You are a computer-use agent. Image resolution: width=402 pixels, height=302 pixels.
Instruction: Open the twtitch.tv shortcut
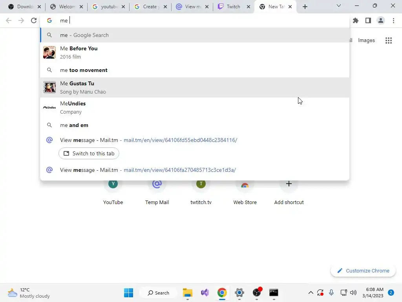201,193
